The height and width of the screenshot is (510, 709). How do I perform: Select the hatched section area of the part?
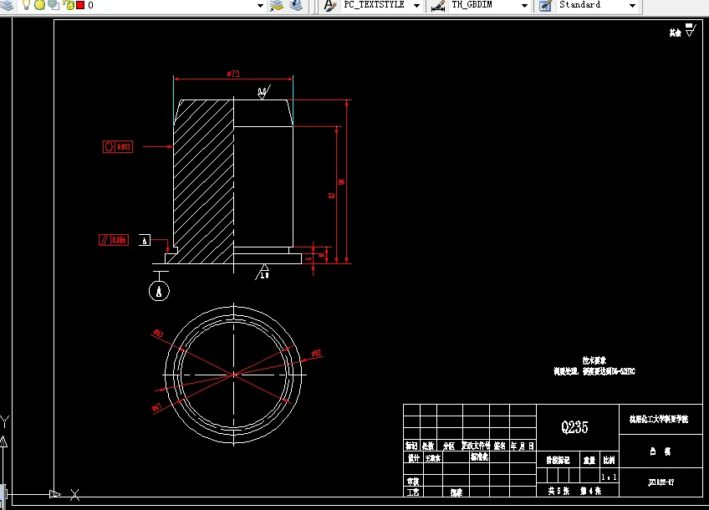tap(203, 181)
